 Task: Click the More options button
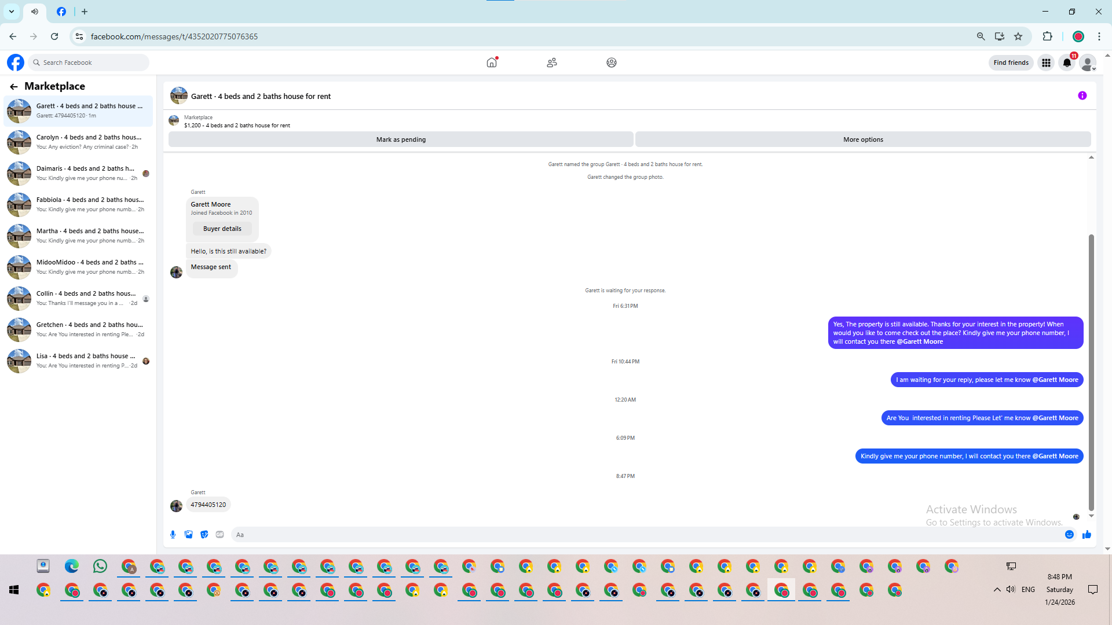pyautogui.click(x=863, y=139)
